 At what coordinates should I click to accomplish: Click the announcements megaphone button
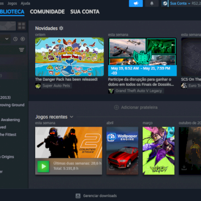[x=136, y=4]
